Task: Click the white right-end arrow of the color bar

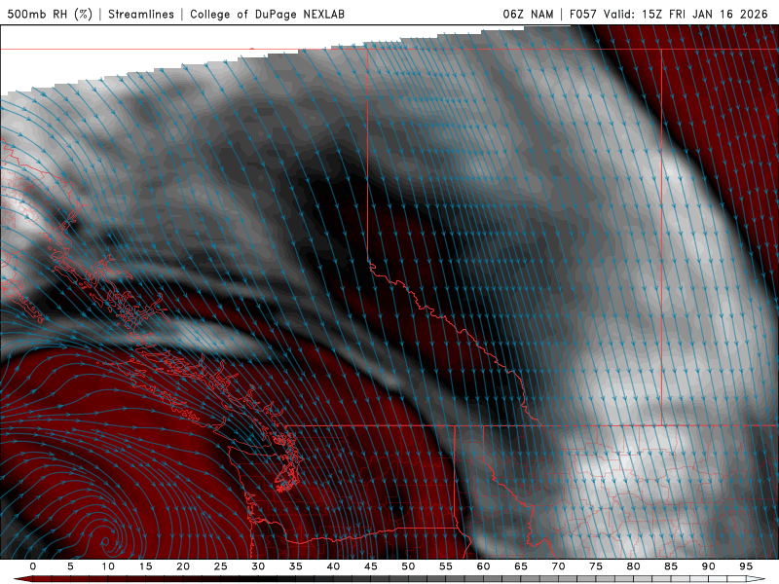Action: (x=757, y=579)
